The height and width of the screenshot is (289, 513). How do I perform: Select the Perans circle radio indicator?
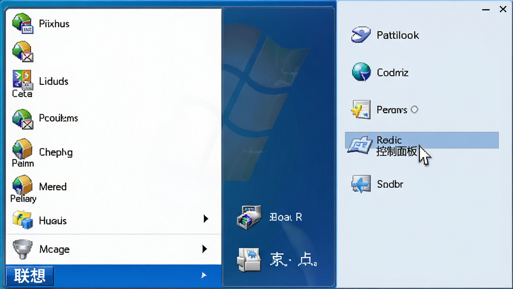tap(414, 109)
